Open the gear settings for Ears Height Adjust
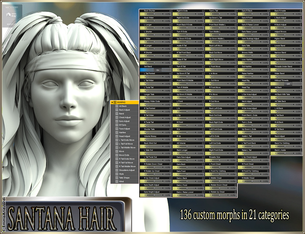The image size is (305, 234). [170, 192]
